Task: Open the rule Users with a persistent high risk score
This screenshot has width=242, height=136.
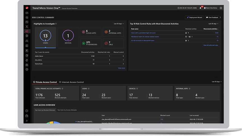Action: 143,33
